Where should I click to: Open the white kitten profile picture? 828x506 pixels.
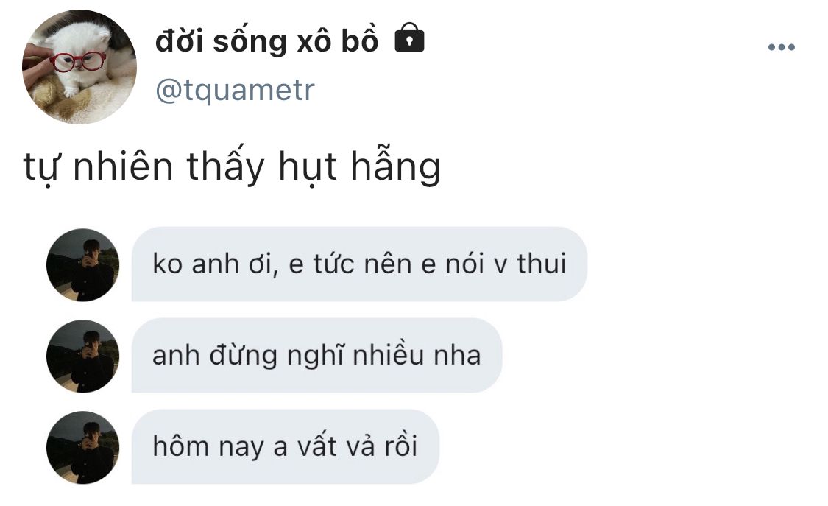[79, 67]
